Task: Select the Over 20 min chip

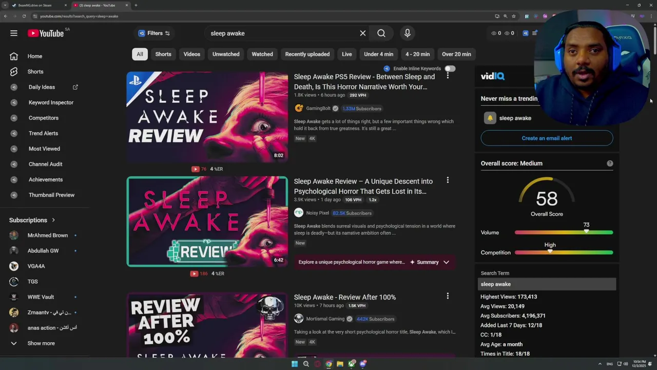Action: 456,54
